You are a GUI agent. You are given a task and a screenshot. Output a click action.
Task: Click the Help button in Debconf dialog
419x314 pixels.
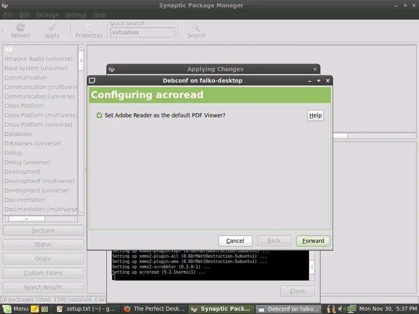click(x=315, y=115)
